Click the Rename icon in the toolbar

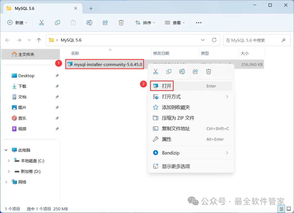tap(89, 23)
